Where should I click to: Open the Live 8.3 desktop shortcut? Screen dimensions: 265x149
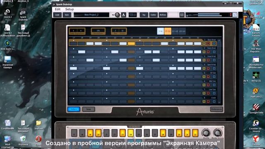[7, 14]
